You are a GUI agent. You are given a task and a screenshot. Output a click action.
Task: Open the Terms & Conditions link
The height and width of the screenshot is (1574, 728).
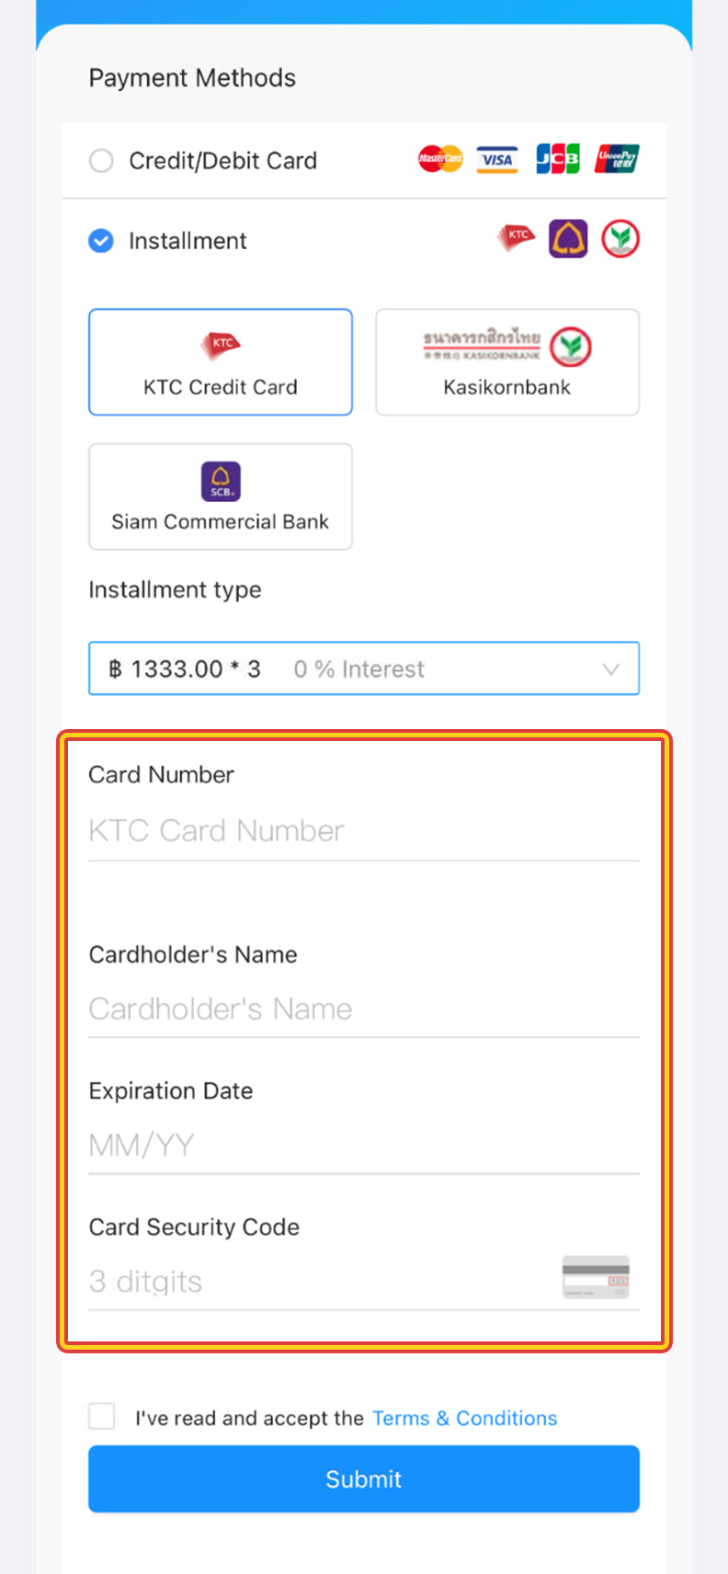[464, 1418]
